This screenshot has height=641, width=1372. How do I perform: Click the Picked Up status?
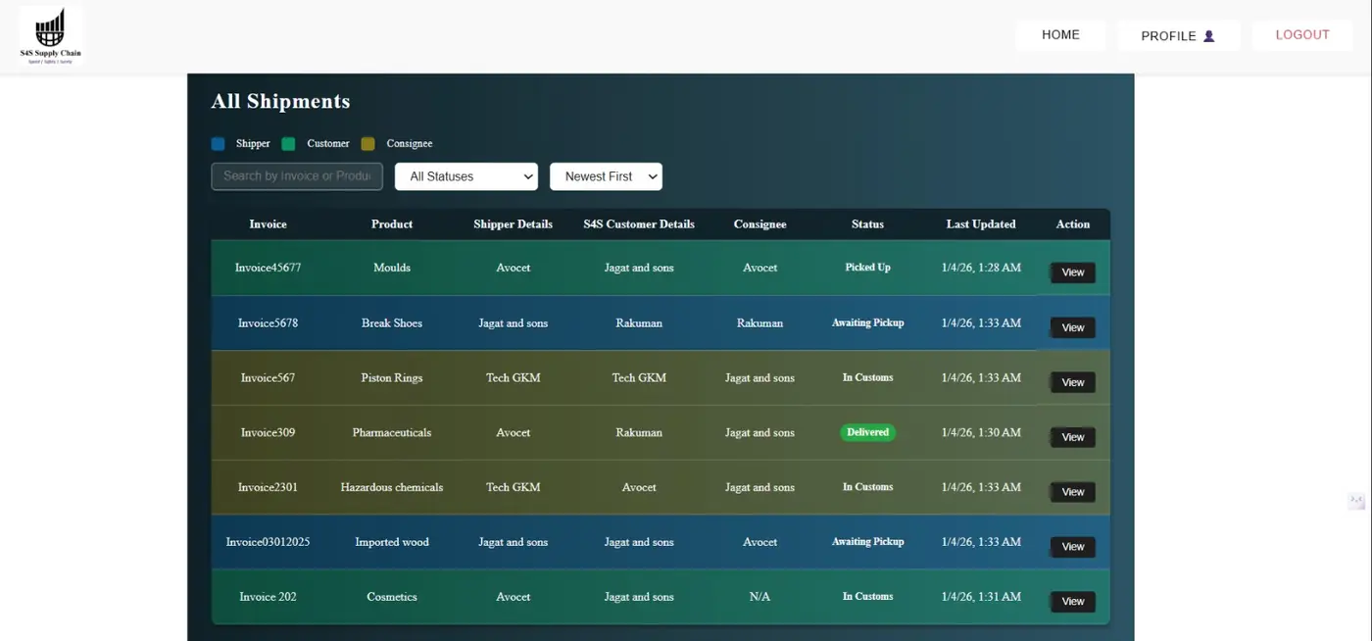pyautogui.click(x=867, y=268)
